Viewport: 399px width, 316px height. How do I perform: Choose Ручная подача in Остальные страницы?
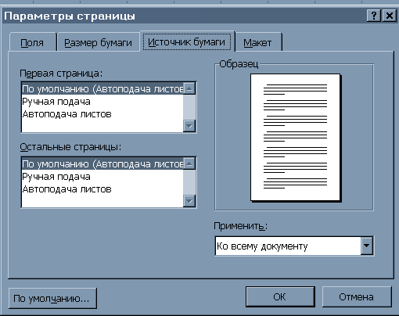102,177
